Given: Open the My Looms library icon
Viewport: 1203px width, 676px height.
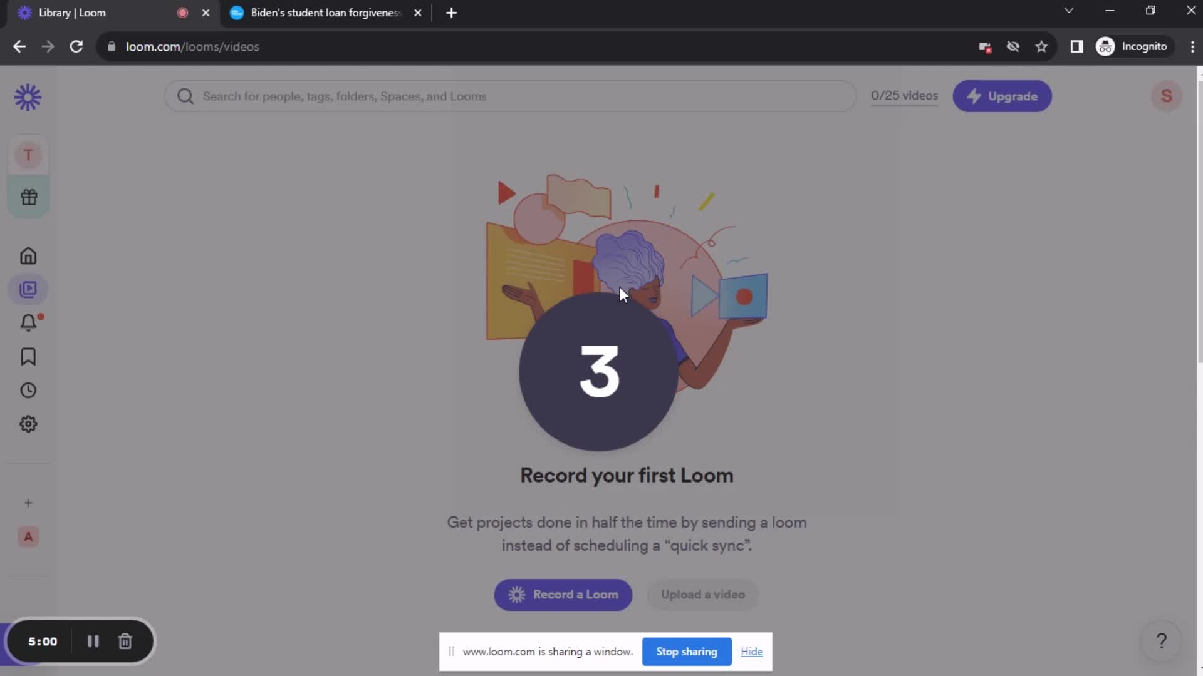Looking at the screenshot, I should (28, 289).
